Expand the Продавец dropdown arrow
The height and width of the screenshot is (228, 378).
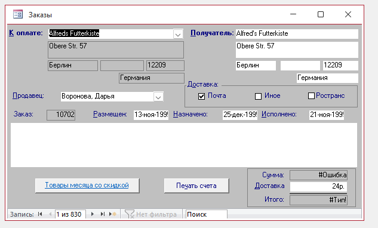[158, 97]
